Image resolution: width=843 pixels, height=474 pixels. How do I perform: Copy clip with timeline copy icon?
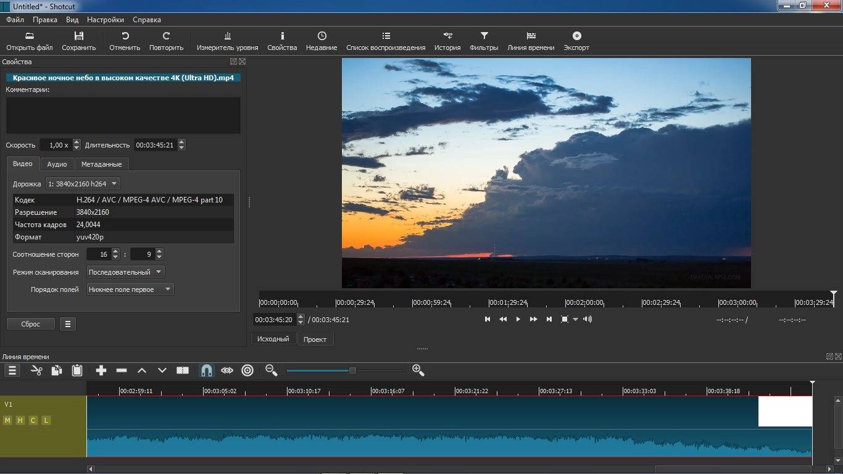click(57, 370)
